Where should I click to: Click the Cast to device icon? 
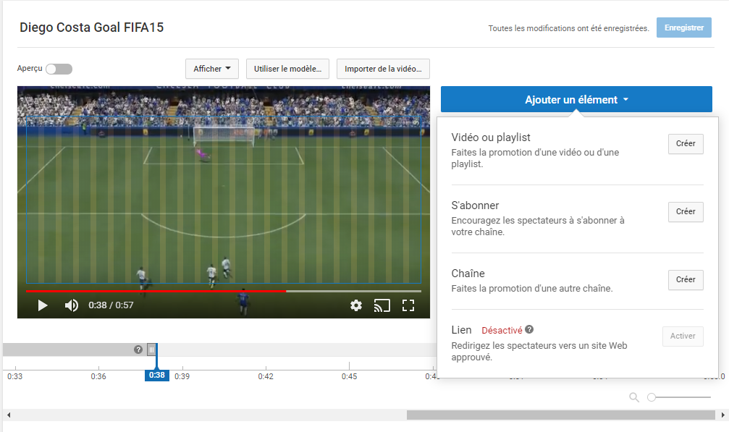pyautogui.click(x=382, y=305)
